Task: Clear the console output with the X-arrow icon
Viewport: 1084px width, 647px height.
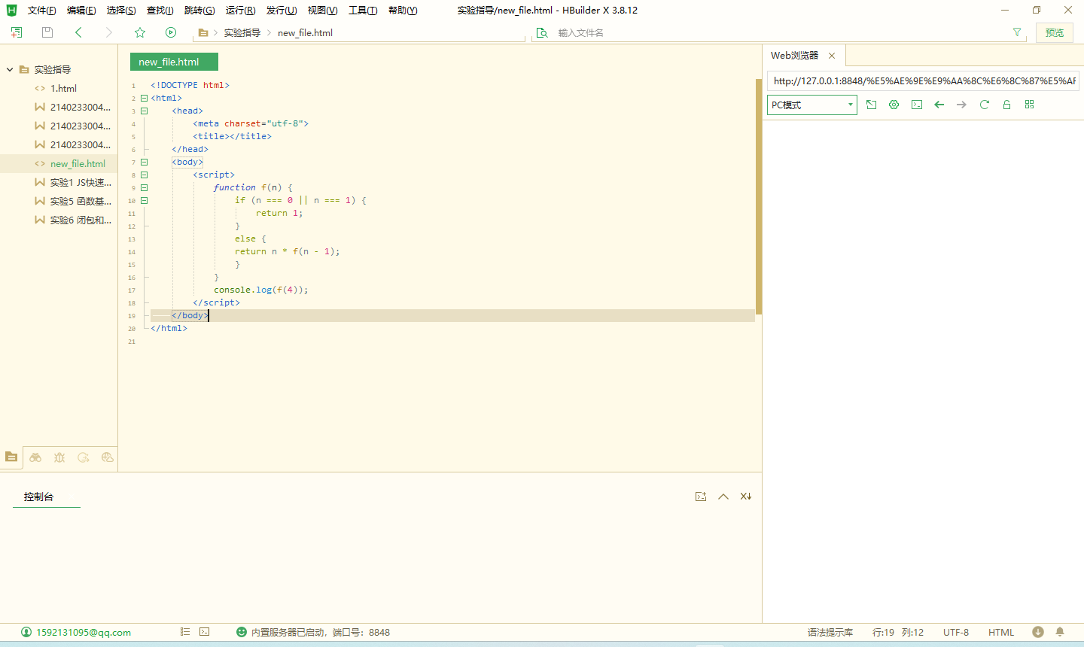Action: 746,497
